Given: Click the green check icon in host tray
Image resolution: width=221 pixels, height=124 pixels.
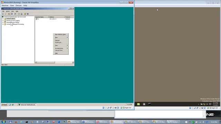Looking at the screenshot, I should (193, 122).
